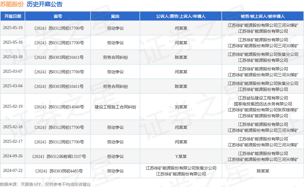Select the 开庭日期 column header
The width and height of the screenshot is (304, 187).
pyautogui.click(x=13, y=16)
